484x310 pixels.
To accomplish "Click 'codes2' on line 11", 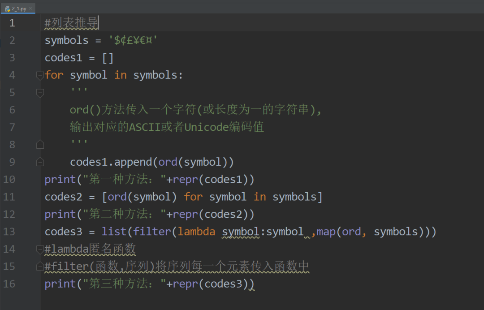I will [x=64, y=197].
